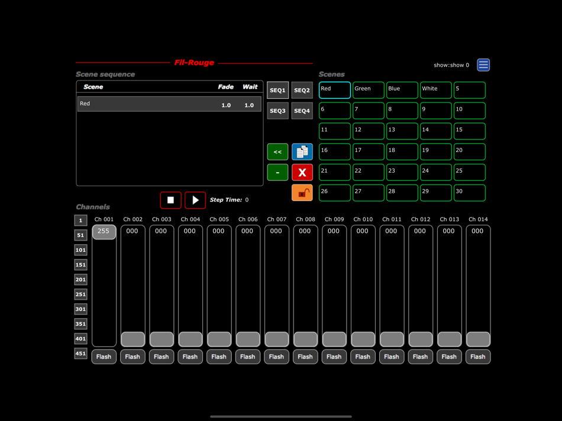Click Ch 001 fader handle at 255
562x421 pixels.
pyautogui.click(x=104, y=232)
